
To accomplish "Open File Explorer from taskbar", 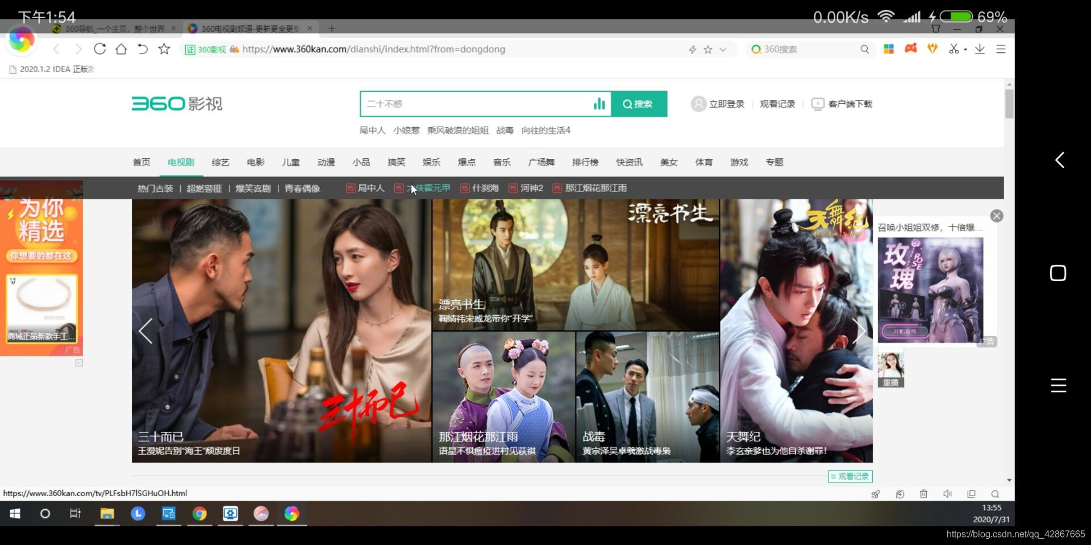I will pos(107,514).
